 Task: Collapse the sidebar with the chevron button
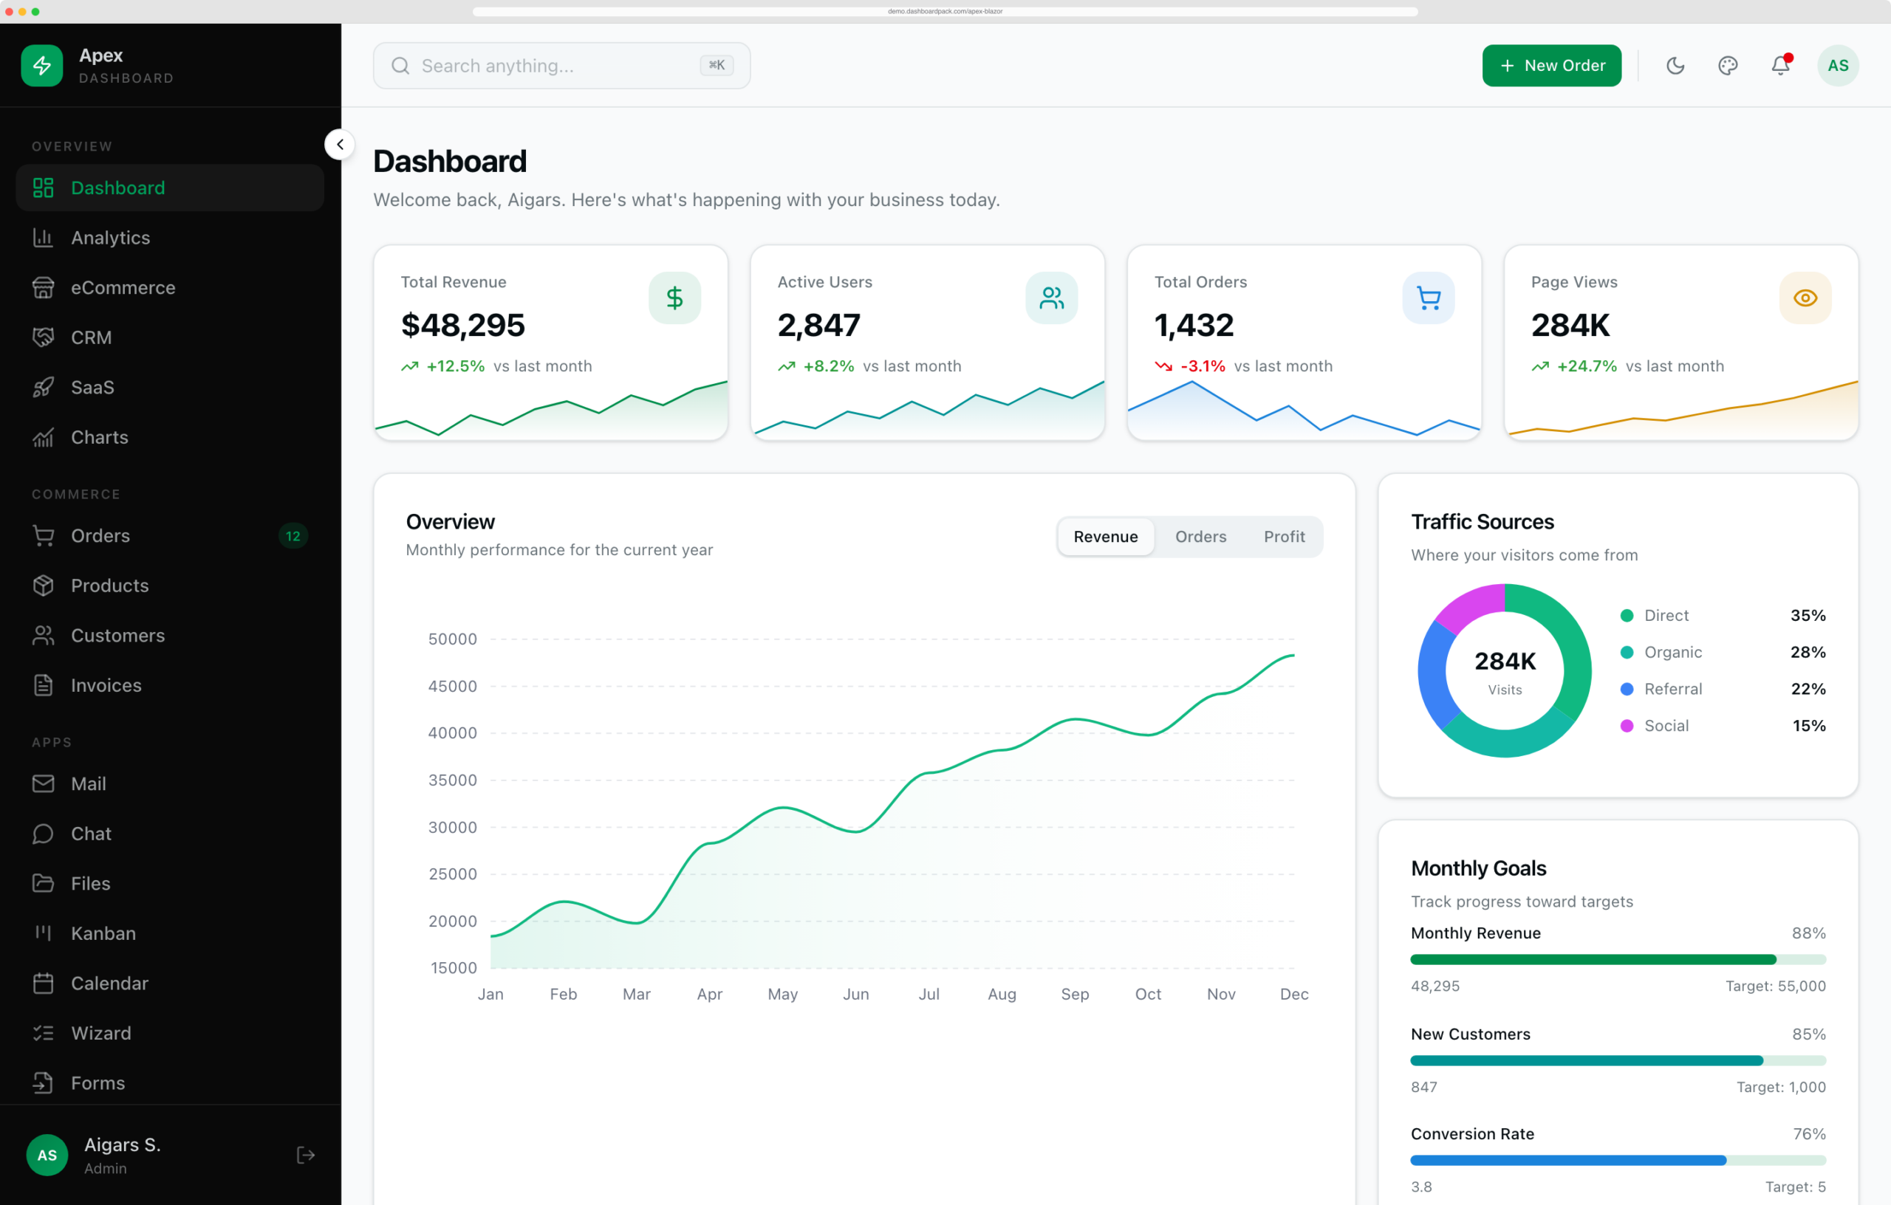[x=339, y=145]
